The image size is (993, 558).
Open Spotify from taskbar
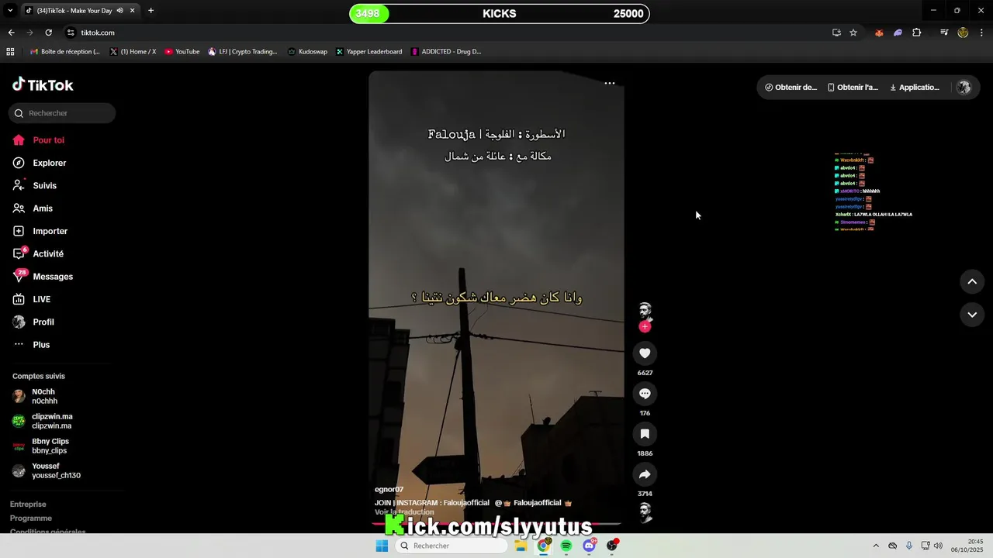point(566,546)
